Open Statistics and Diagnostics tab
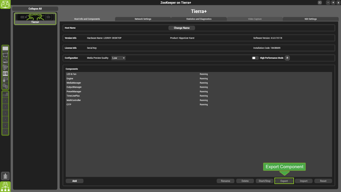The height and width of the screenshot is (192, 341). pos(199,19)
